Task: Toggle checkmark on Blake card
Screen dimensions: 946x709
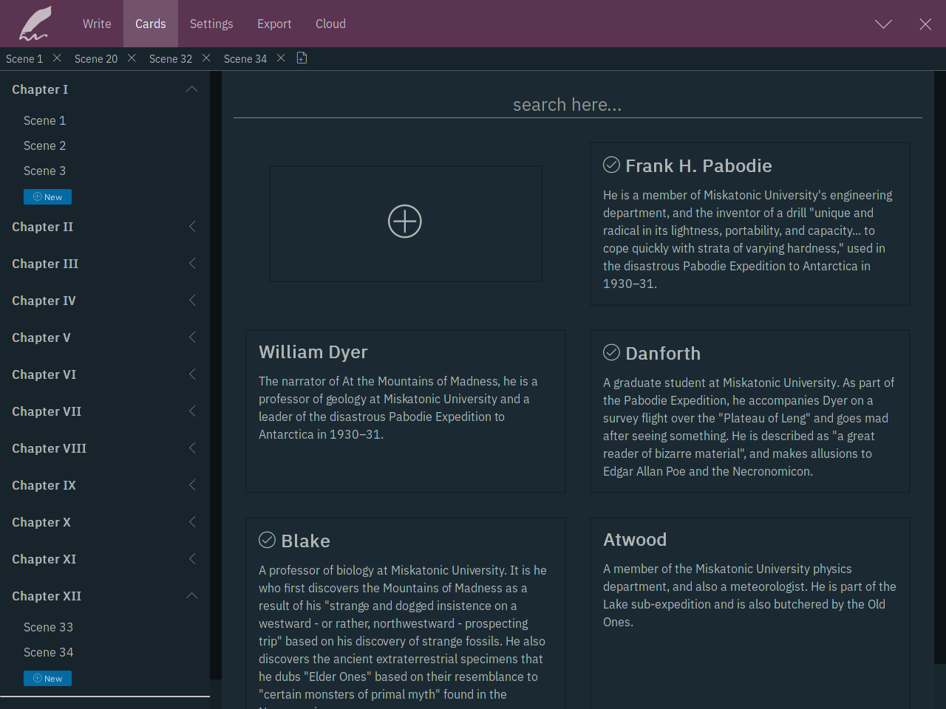Action: coord(267,540)
